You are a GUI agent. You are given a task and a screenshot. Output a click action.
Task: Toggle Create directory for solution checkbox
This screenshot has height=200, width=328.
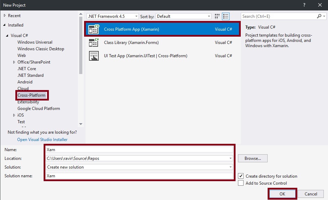click(241, 176)
